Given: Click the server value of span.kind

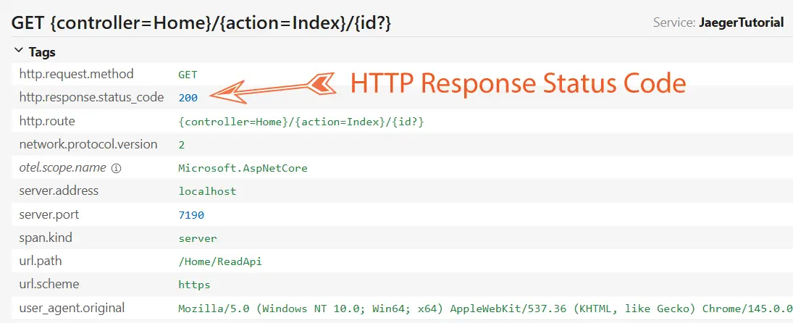Looking at the screenshot, I should [x=198, y=238].
